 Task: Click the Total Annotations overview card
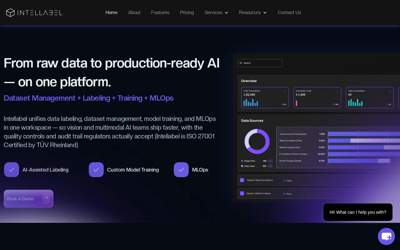(265, 97)
